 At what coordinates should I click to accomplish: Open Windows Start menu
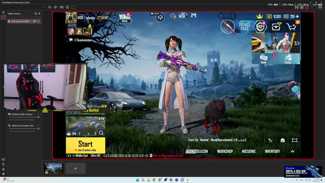(x=137, y=180)
